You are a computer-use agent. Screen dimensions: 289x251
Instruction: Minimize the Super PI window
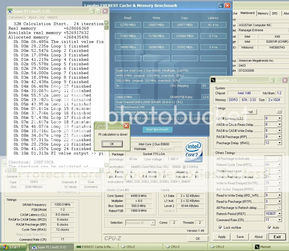coord(92,11)
